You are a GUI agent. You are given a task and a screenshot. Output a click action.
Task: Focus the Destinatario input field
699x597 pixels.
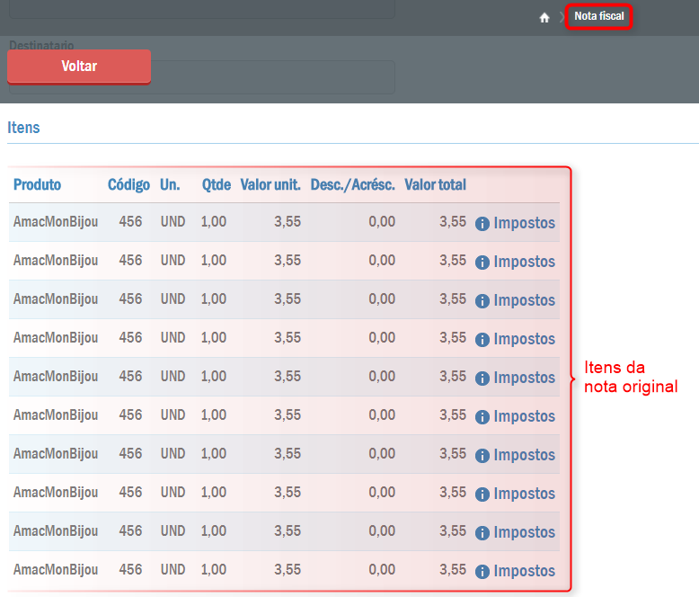pos(270,77)
